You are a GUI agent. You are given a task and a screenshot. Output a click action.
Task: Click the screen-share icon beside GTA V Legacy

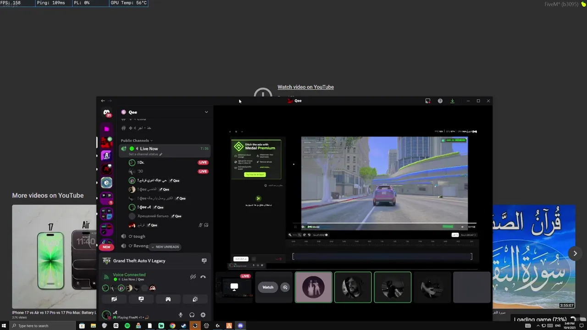click(x=204, y=261)
